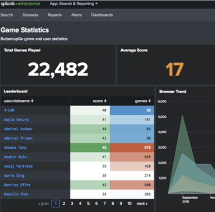215x212 pixels.
Task: Go to leaderboard page 8
Action: pos(112,204)
